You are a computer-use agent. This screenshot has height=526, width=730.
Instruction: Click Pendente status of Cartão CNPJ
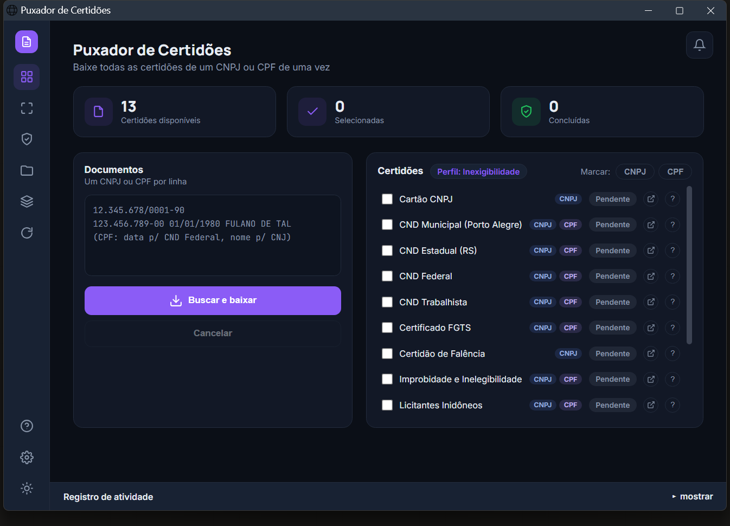(612, 199)
